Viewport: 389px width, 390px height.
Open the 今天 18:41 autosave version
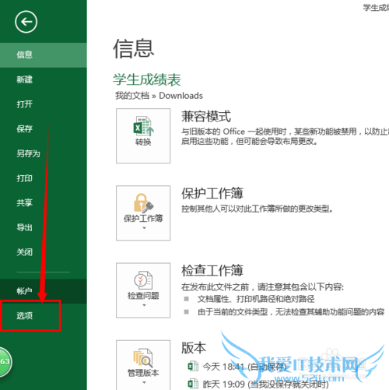(244, 367)
